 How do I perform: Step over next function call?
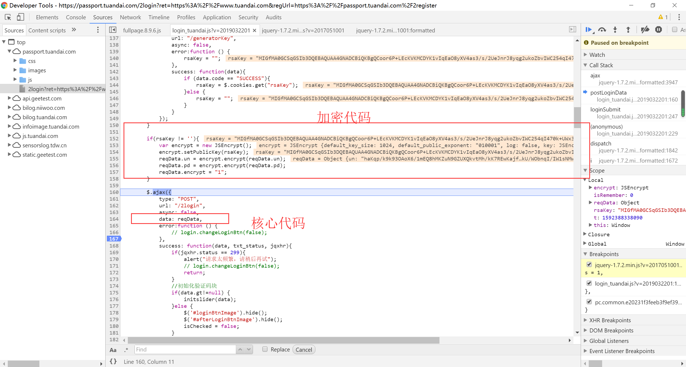pos(602,30)
